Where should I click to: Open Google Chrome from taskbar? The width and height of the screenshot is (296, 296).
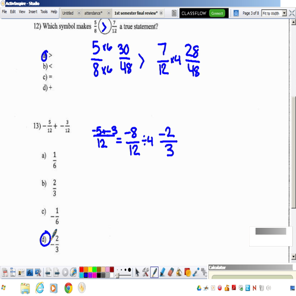pyautogui.click(x=68, y=288)
